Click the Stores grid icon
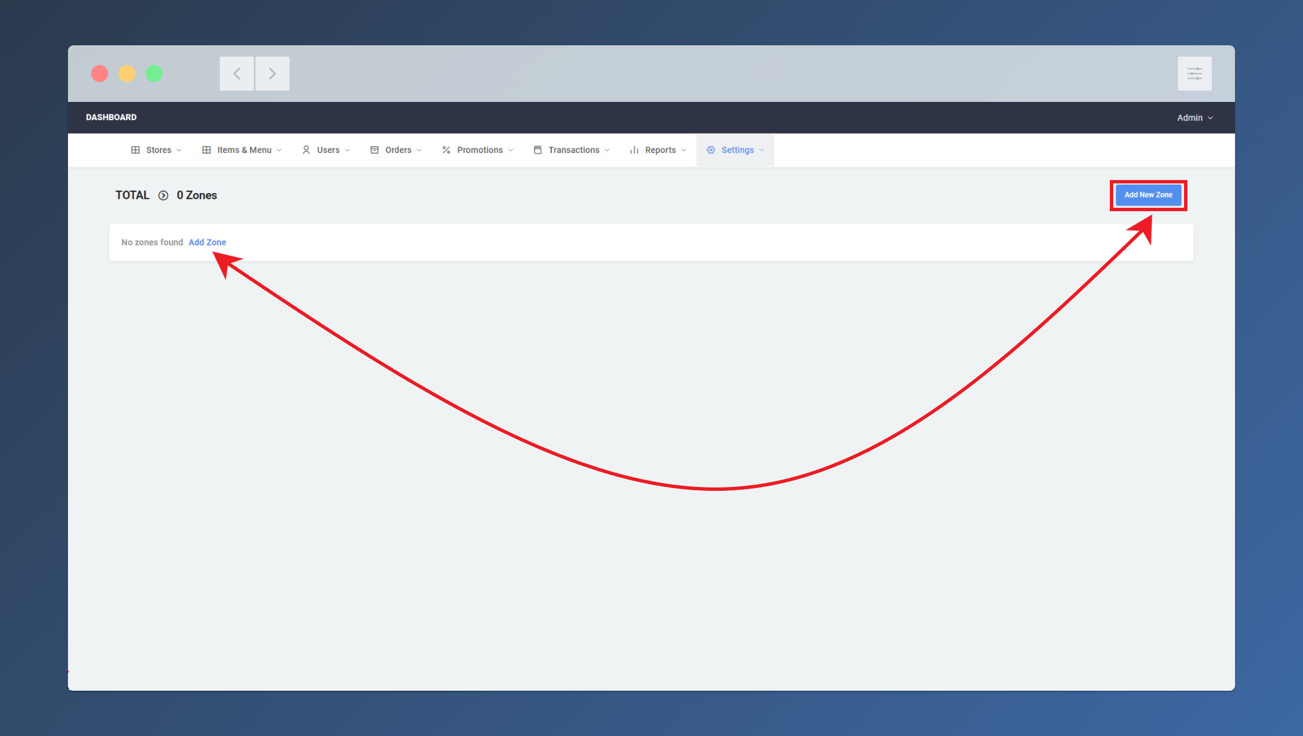The image size is (1303, 736). pyautogui.click(x=135, y=150)
